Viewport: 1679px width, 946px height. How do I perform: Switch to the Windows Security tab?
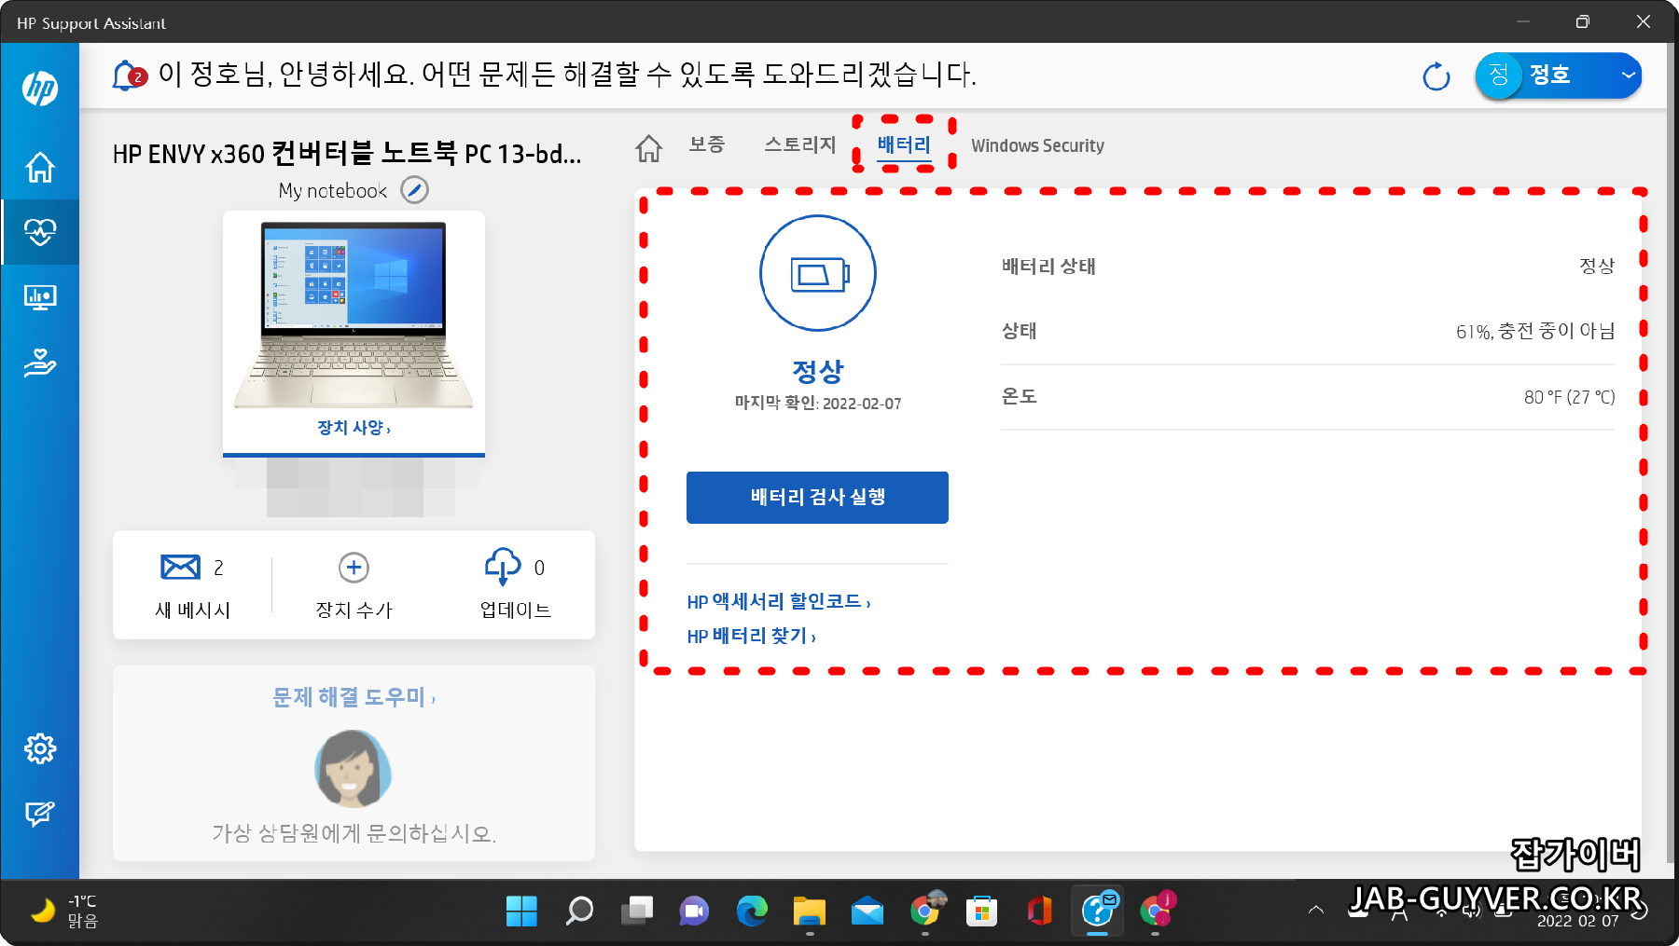(x=1037, y=145)
